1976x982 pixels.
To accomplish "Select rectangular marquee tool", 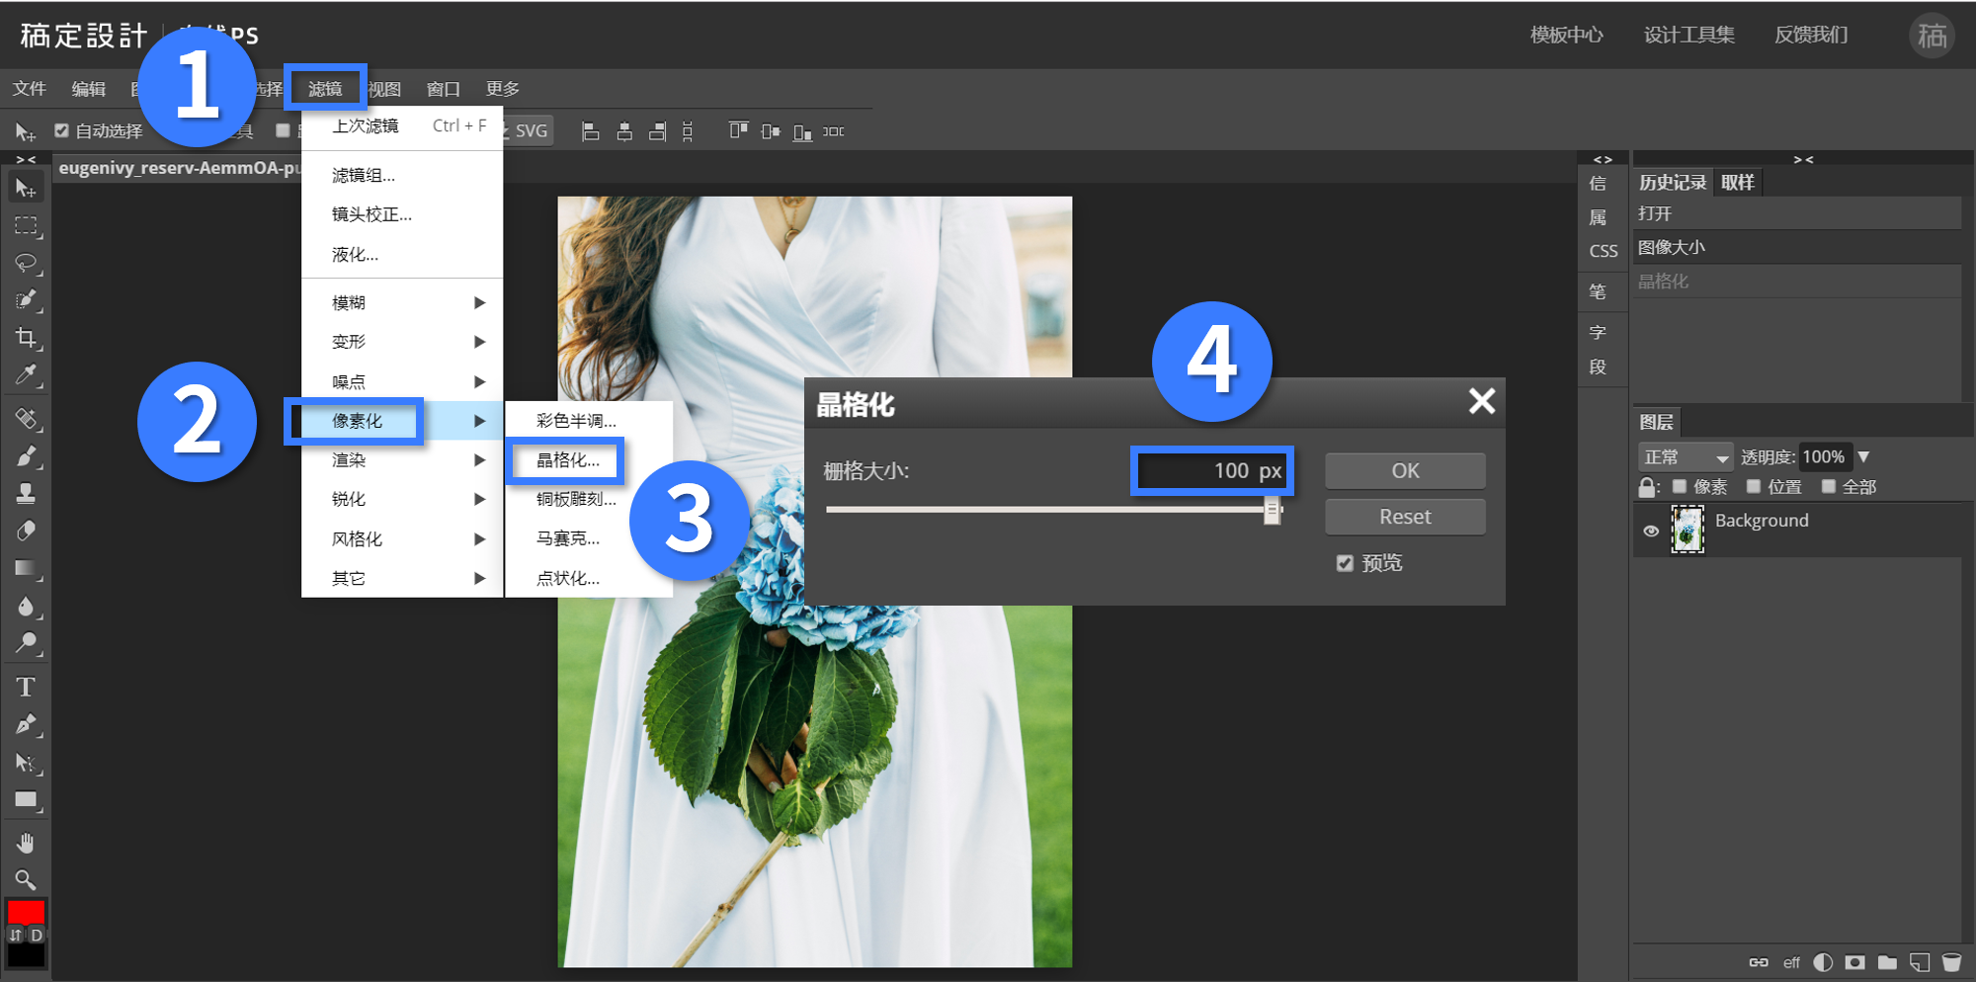I will 27,226.
